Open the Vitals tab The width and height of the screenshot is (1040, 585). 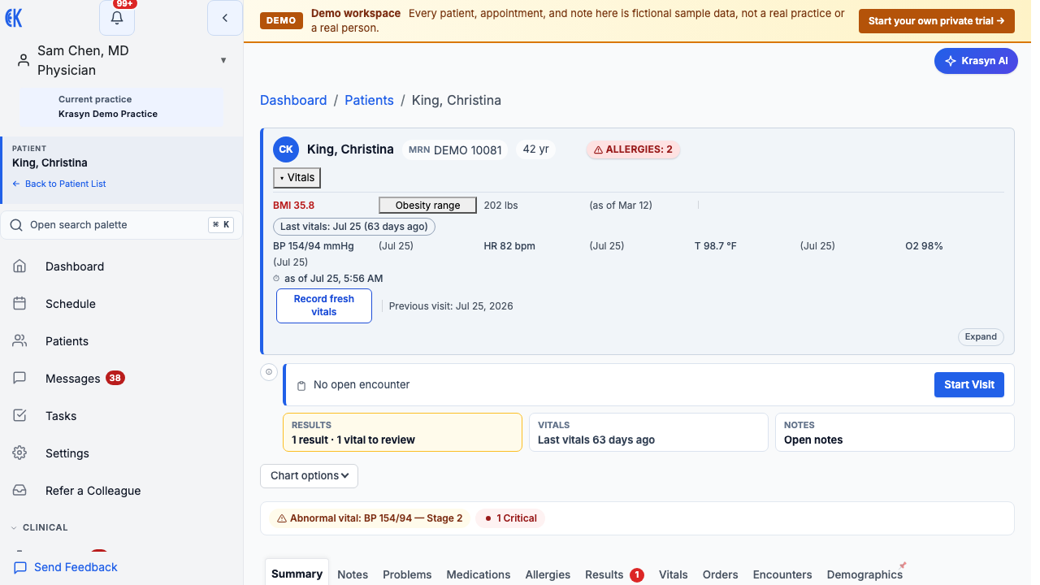tap(674, 574)
